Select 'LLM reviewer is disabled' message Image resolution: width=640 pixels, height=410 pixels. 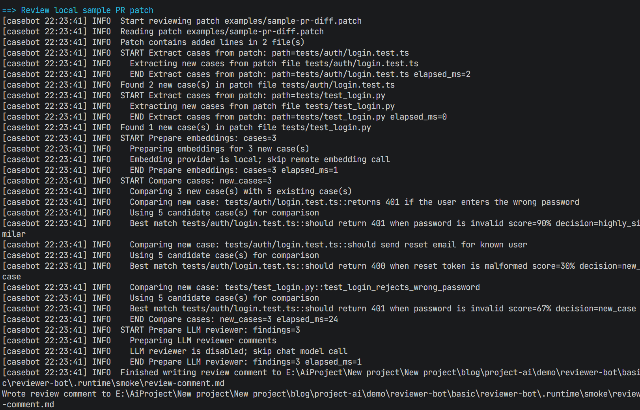coord(239,351)
